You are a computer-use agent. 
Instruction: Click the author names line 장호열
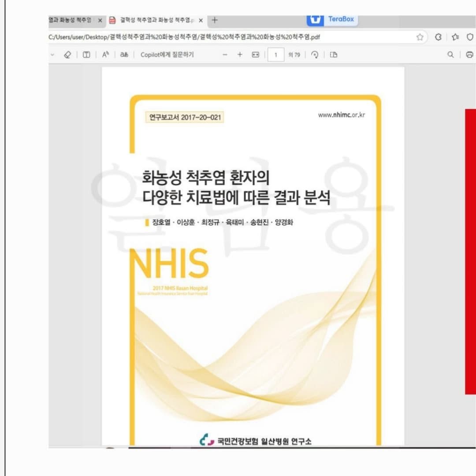click(x=222, y=222)
